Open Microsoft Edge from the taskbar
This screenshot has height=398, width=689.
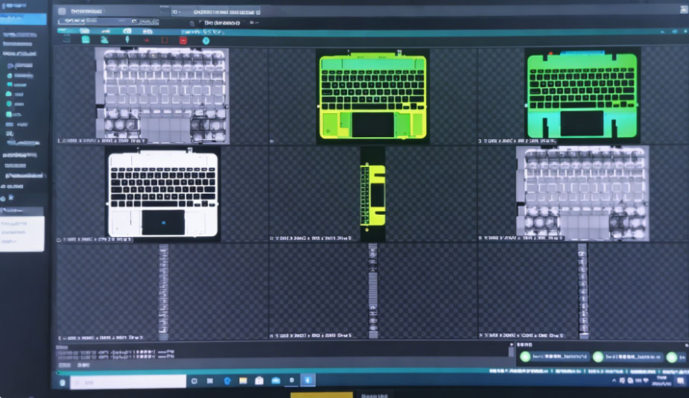click(226, 381)
